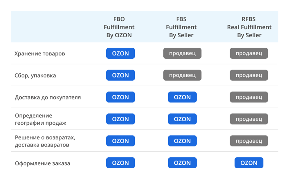Click the Хранение товаров row label
This screenshot has height=177, width=291.
pyautogui.click(x=40, y=53)
